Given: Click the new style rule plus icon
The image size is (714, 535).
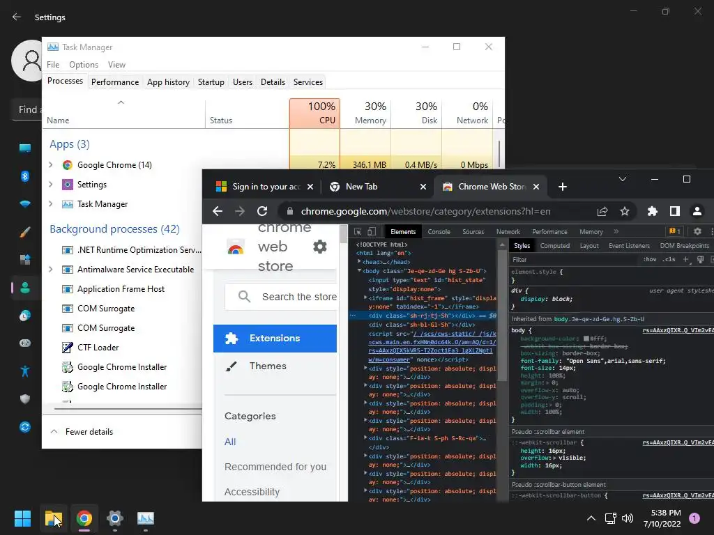Looking at the screenshot, I should click(x=686, y=259).
